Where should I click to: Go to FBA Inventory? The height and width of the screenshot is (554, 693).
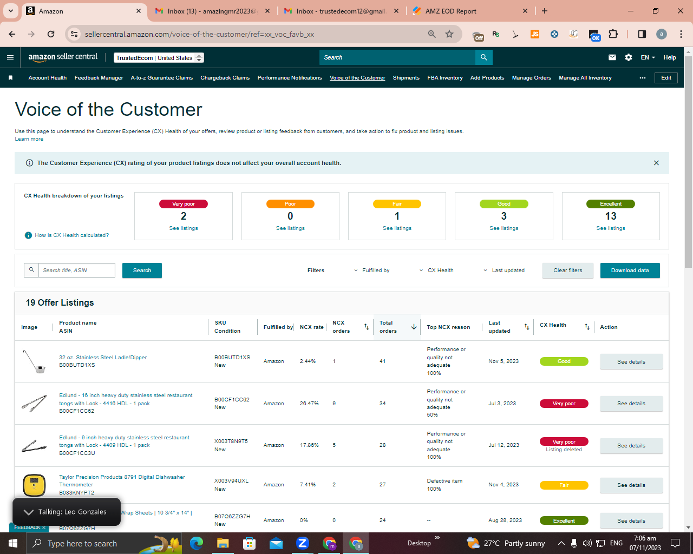tap(445, 78)
